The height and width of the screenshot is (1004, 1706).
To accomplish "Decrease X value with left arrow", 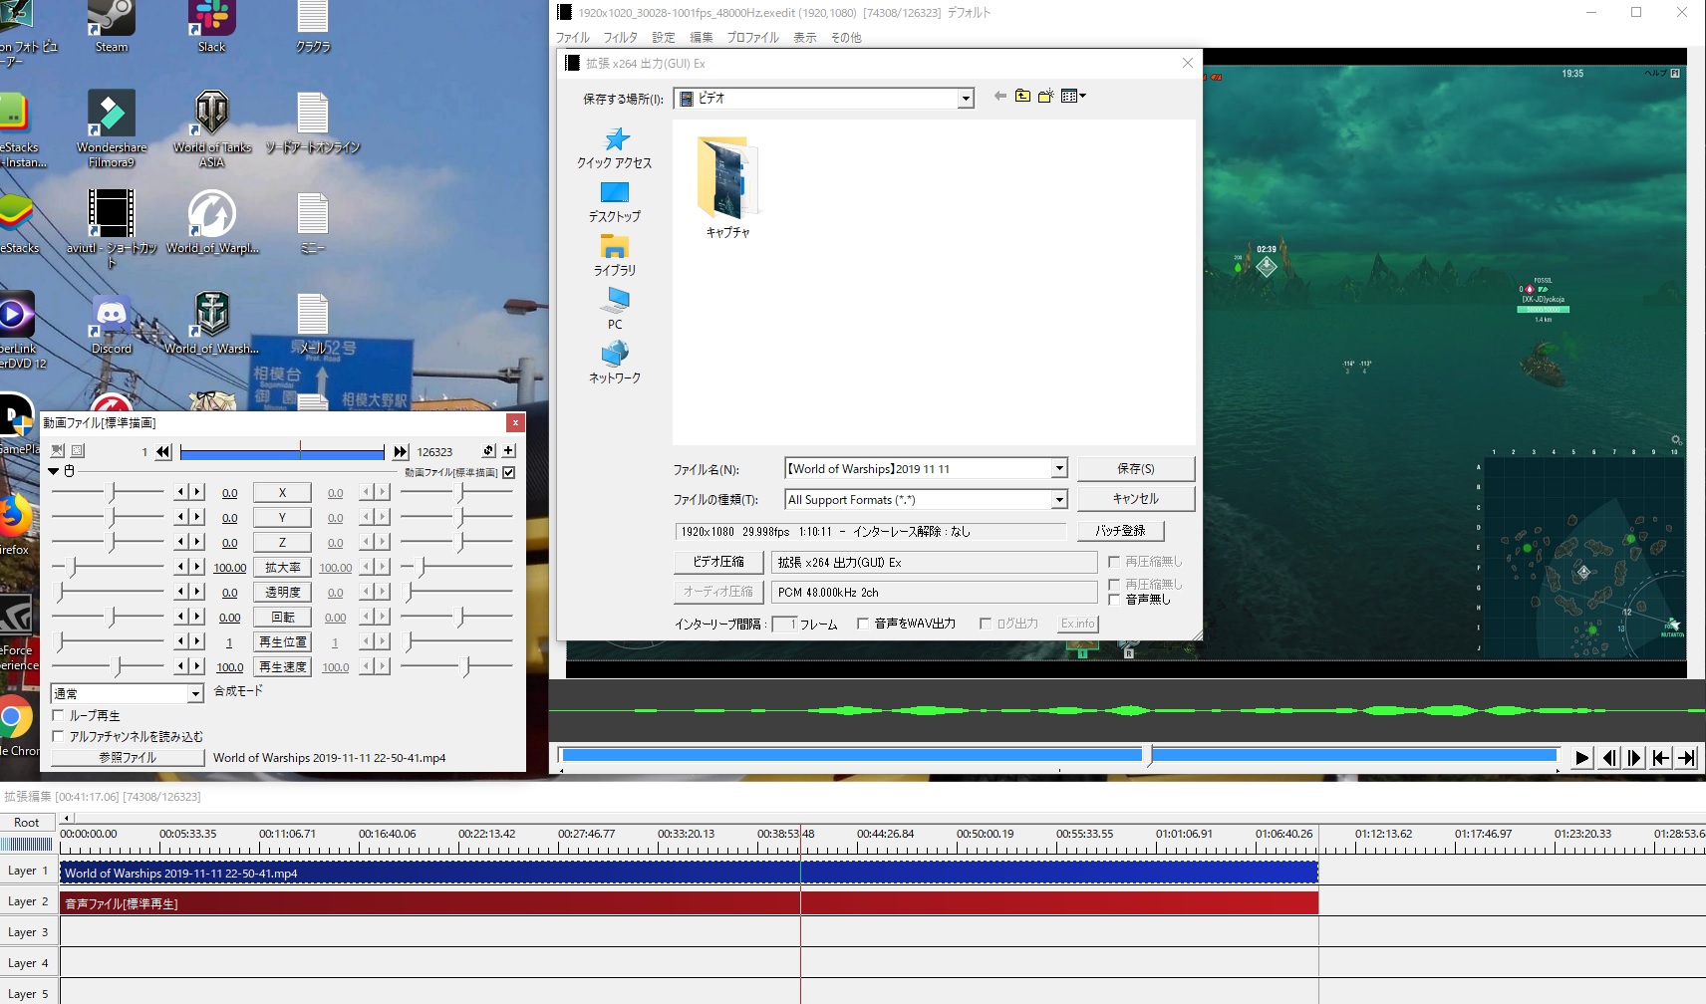I will pyautogui.click(x=180, y=492).
